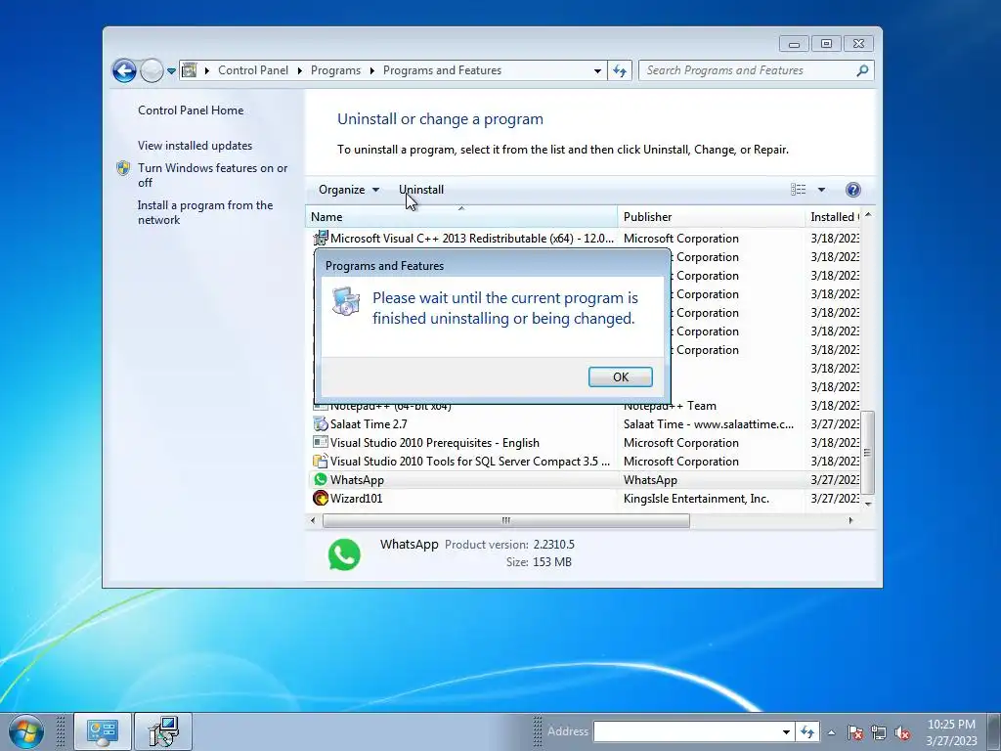The width and height of the screenshot is (1001, 751).
Task: Select Wizard101 entry
Action: (x=583, y=498)
